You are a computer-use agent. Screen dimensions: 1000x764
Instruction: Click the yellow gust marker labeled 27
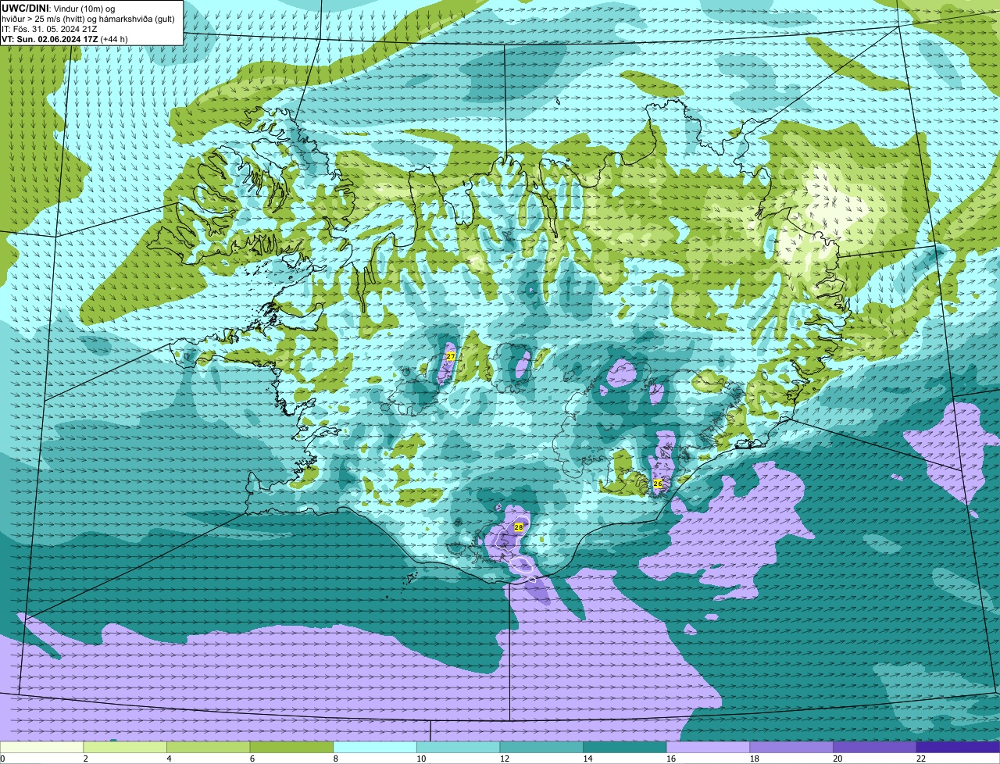(450, 356)
